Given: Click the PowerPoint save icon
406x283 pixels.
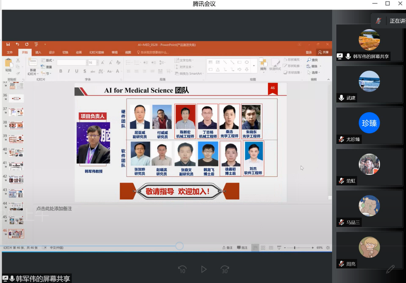Looking at the screenshot, I should [x=8, y=45].
